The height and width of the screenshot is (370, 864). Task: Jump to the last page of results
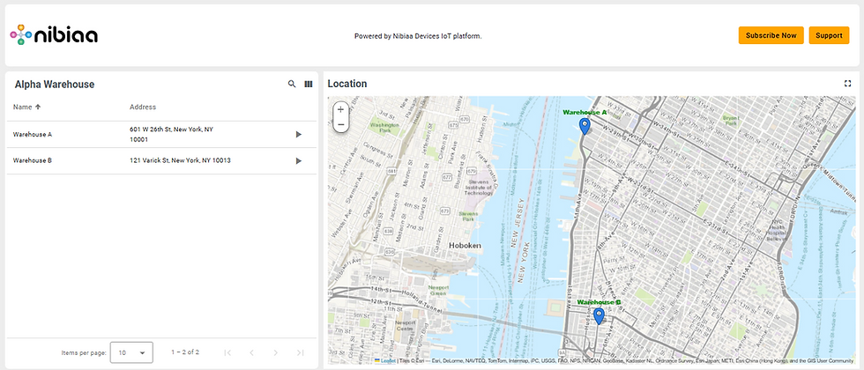(300, 352)
